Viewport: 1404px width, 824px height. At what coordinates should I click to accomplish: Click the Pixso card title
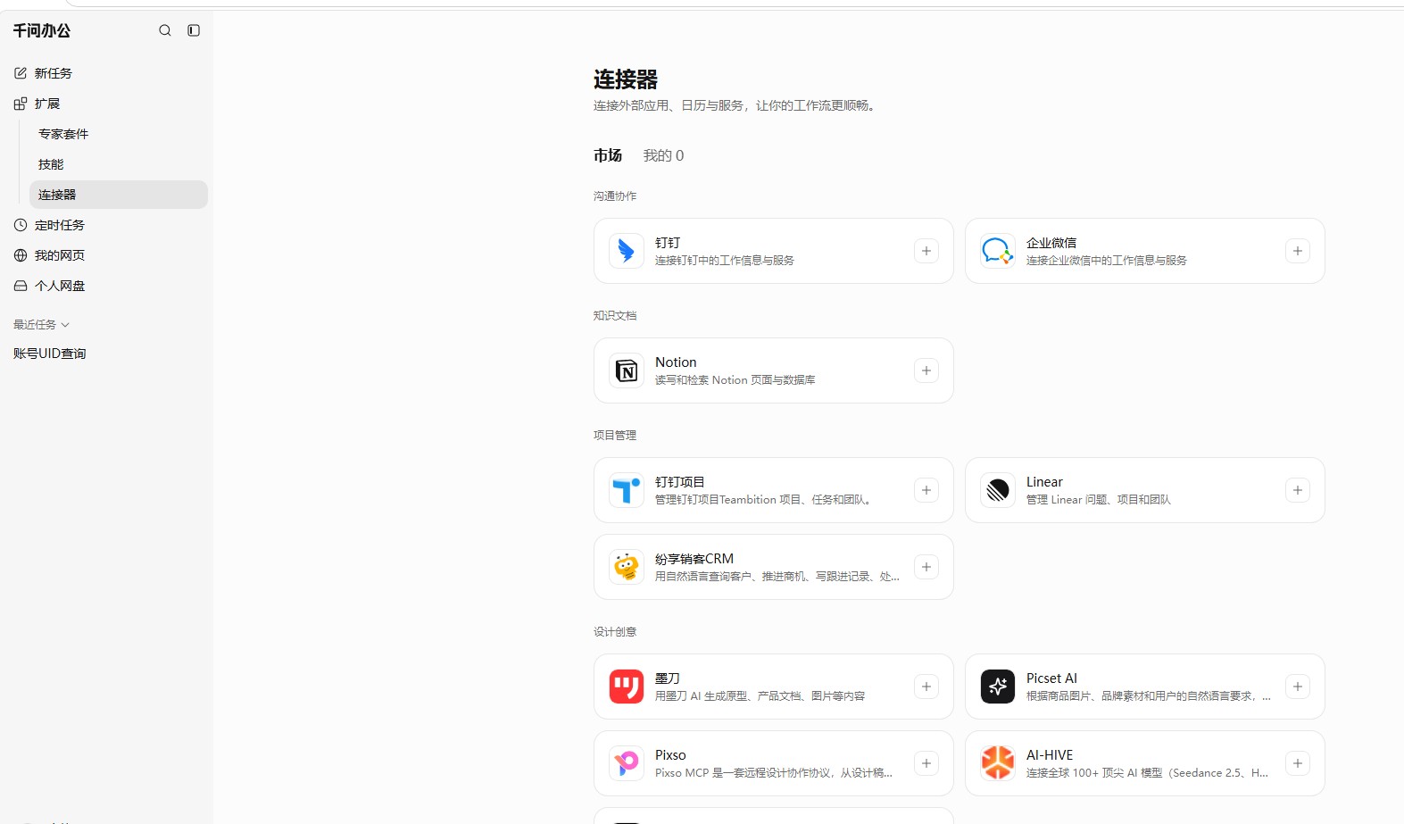670,755
